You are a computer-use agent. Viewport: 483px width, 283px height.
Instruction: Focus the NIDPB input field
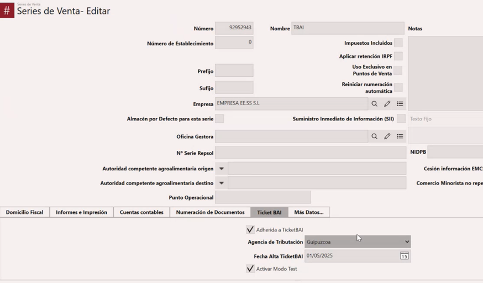(x=455, y=152)
